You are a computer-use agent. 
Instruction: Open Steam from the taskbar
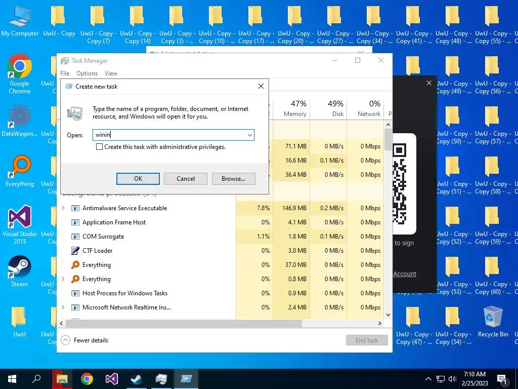tap(137, 379)
